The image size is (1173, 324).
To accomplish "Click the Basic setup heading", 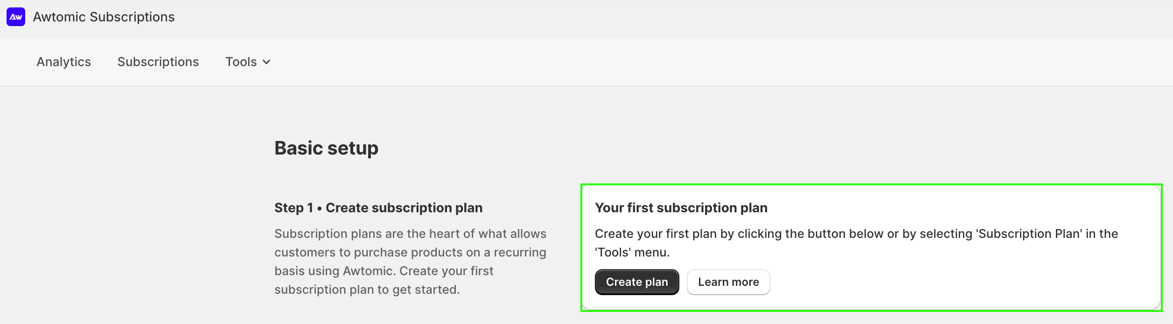I will point(326,148).
